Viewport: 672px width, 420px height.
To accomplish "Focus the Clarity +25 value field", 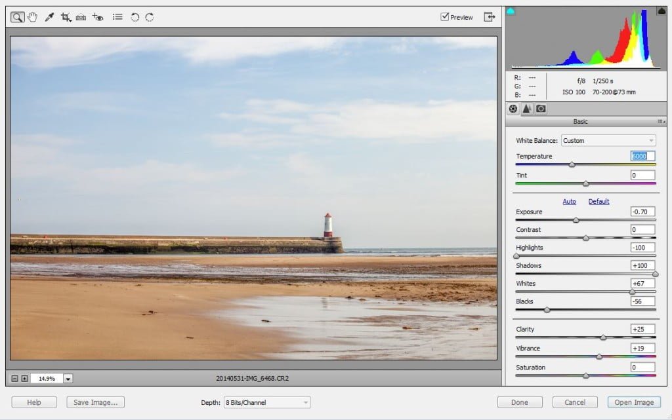I will (643, 330).
